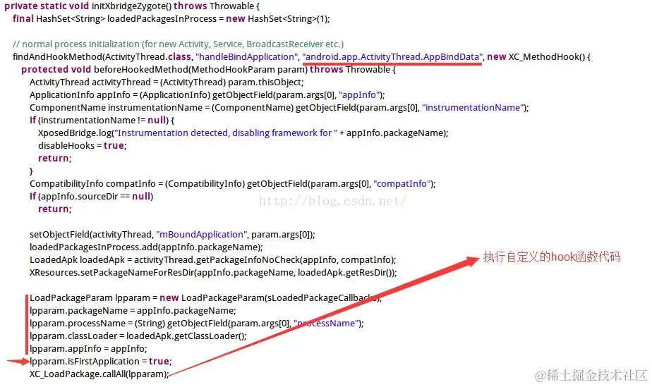
Task: Click the 'return;' right below 'disableHooks = true;'
Action: click(x=54, y=159)
